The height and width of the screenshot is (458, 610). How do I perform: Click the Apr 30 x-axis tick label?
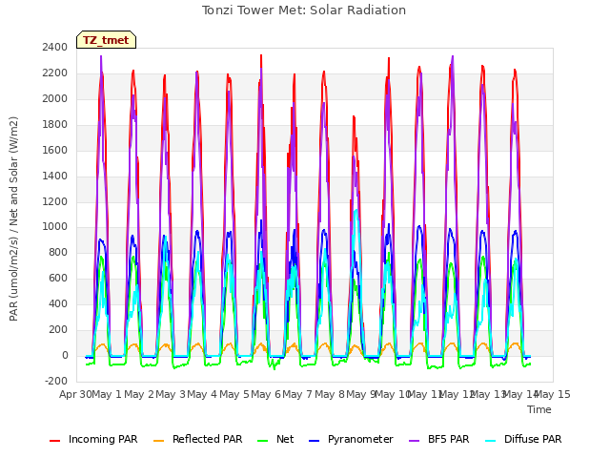tap(75, 394)
